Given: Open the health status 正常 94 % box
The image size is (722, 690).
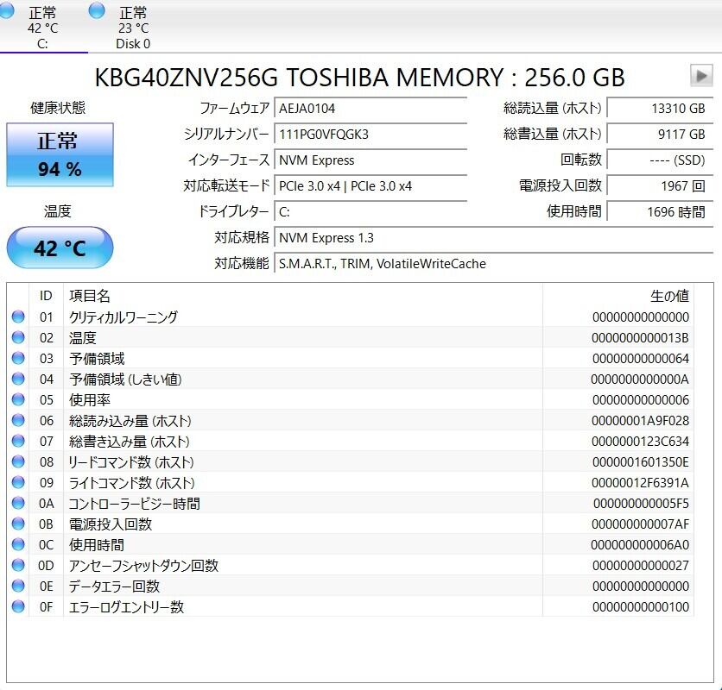Looking at the screenshot, I should coord(60,154).
